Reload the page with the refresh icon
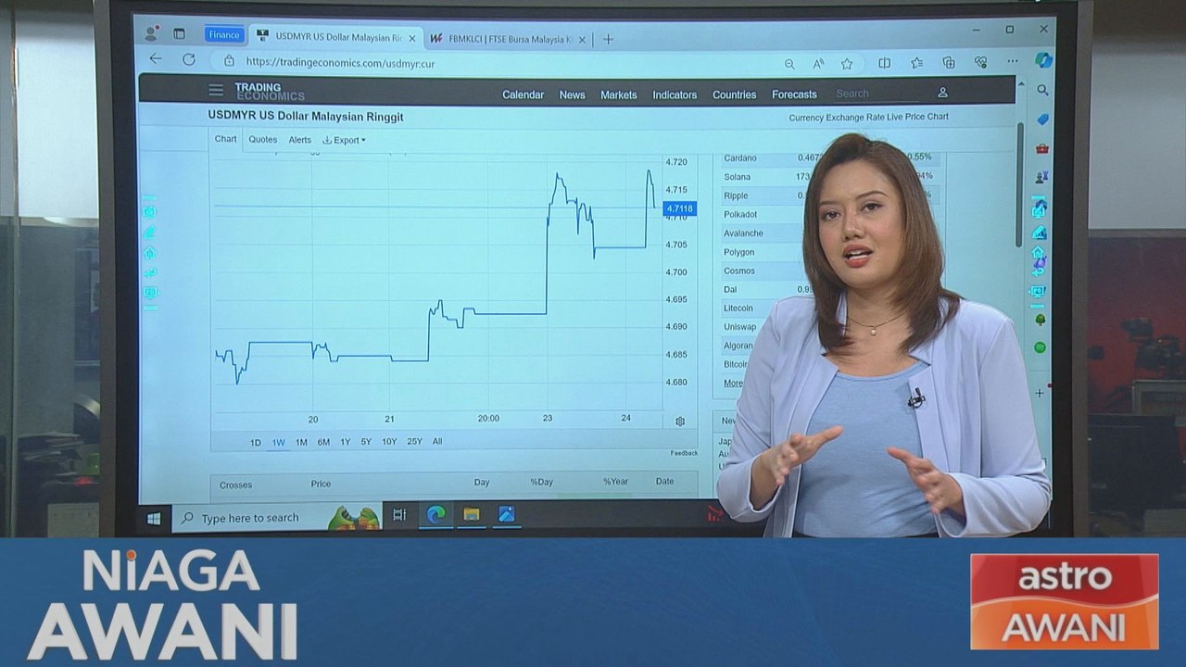This screenshot has width=1186, height=667. click(189, 60)
